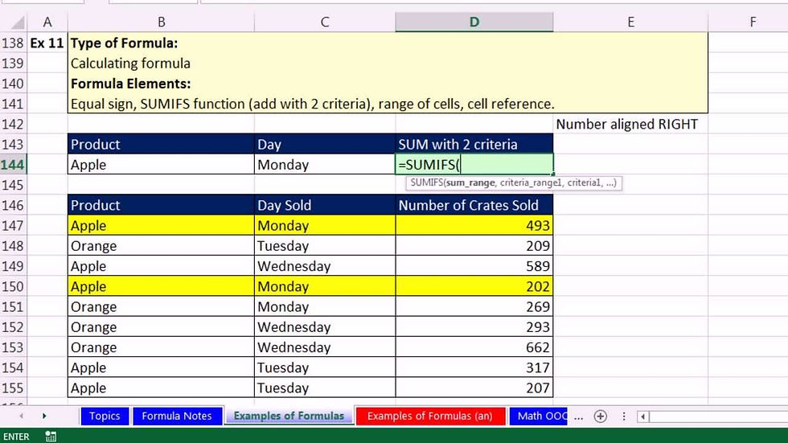This screenshot has height=443, width=788.
Task: Click criteria_range1 in the SUMIFS tooltip
Action: tap(531, 183)
